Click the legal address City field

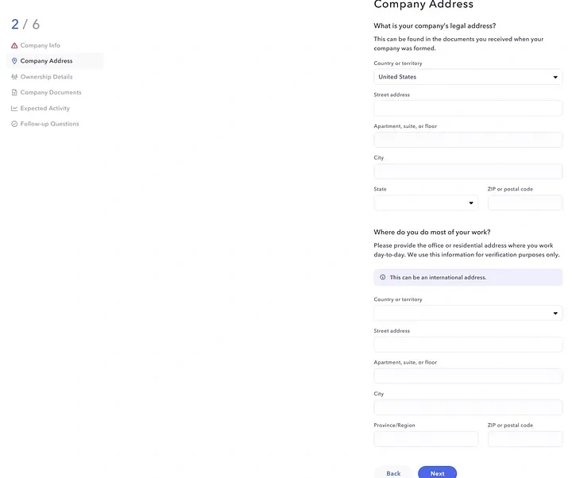click(x=468, y=172)
